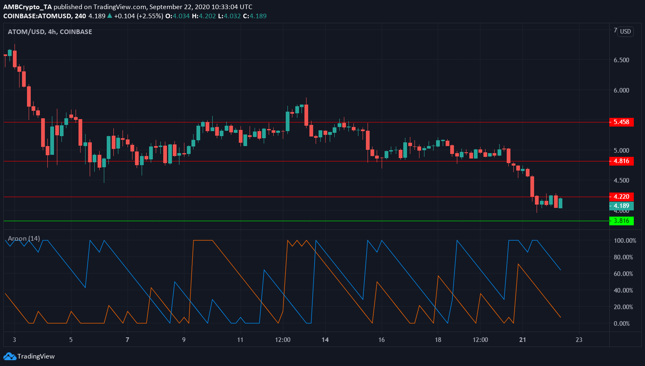
Task: Click the 0.00% Aroon axis tick
Action: (622, 324)
